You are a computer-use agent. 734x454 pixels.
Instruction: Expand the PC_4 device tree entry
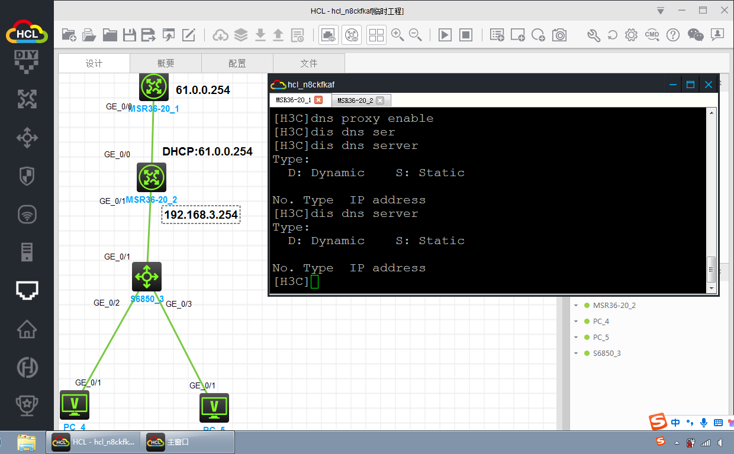click(575, 322)
